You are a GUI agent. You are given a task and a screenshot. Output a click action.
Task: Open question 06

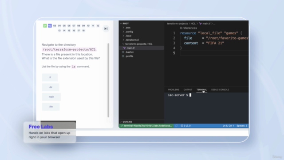[x=69, y=26]
